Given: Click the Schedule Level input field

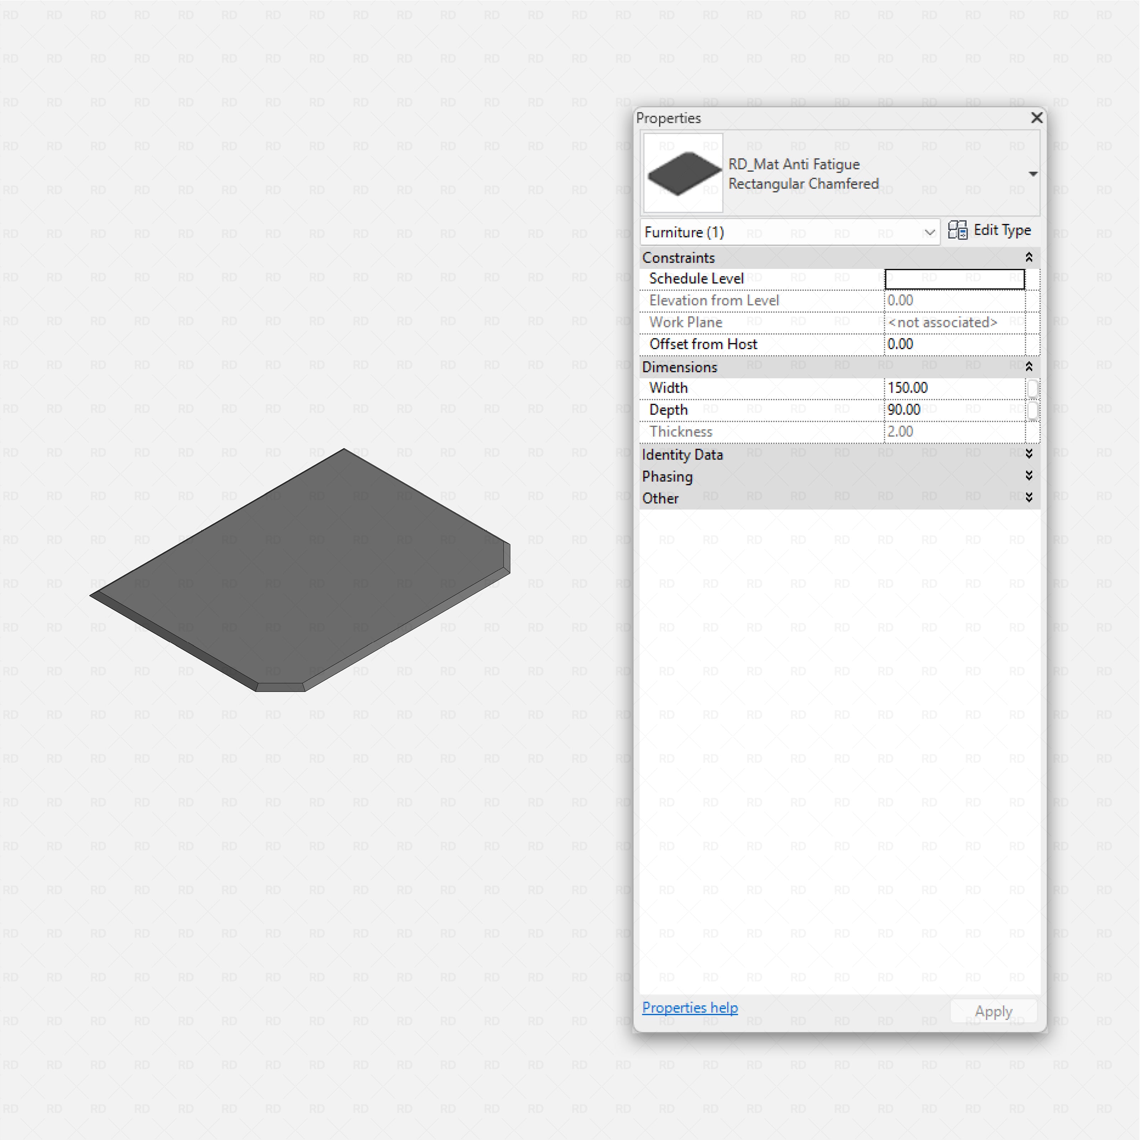Looking at the screenshot, I should tap(954, 279).
